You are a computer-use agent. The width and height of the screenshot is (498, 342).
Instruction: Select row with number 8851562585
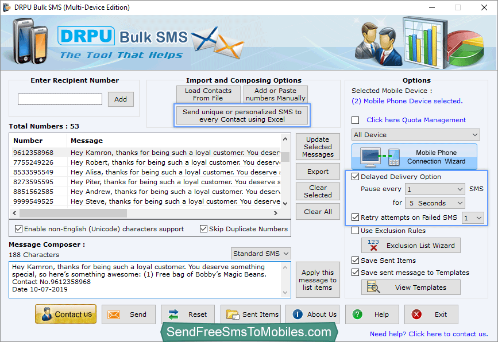[x=146, y=192]
